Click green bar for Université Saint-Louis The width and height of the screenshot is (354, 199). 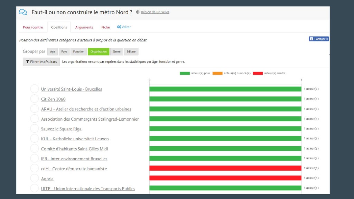click(x=225, y=89)
